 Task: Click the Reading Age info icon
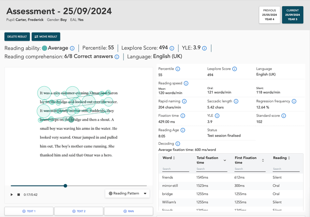pyautogui.click(x=183, y=130)
